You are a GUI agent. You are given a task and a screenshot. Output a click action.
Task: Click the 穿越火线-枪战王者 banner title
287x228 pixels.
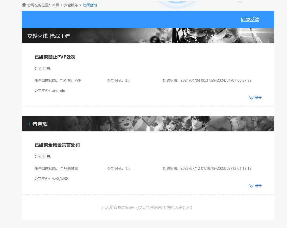click(x=48, y=36)
